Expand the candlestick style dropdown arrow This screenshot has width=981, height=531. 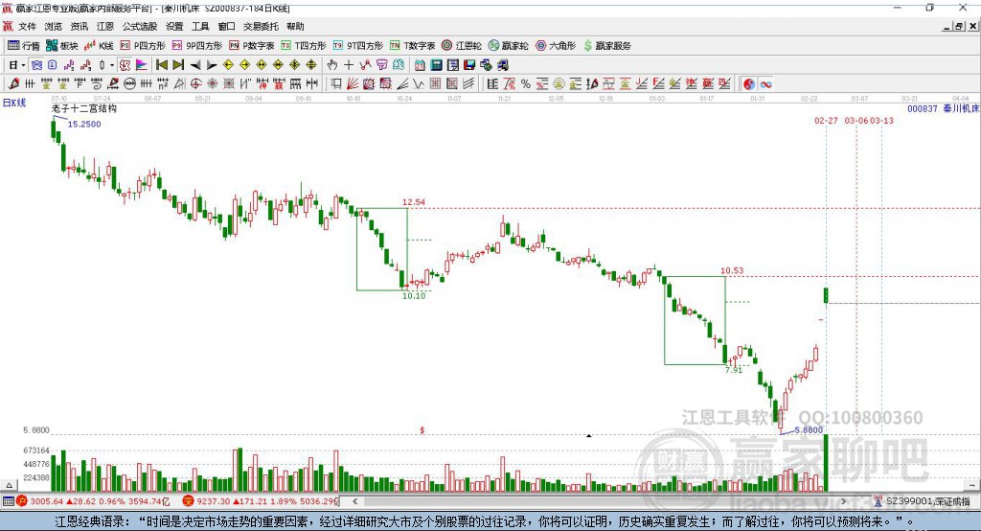tap(112, 65)
